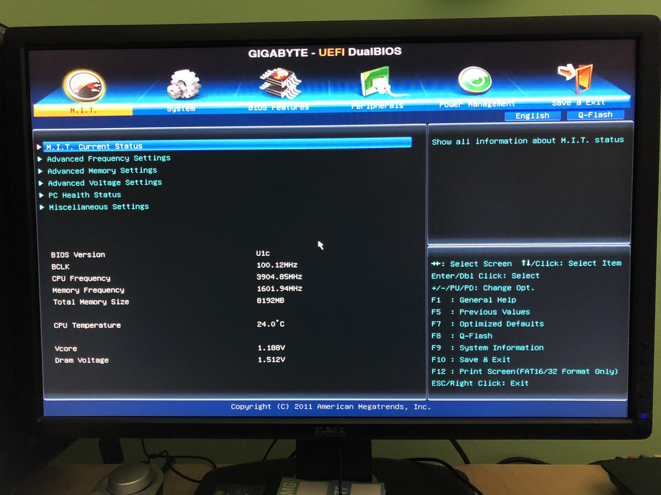Click the M.I.T. status description text
Image resolution: width=661 pixels, height=495 pixels.
(x=528, y=140)
